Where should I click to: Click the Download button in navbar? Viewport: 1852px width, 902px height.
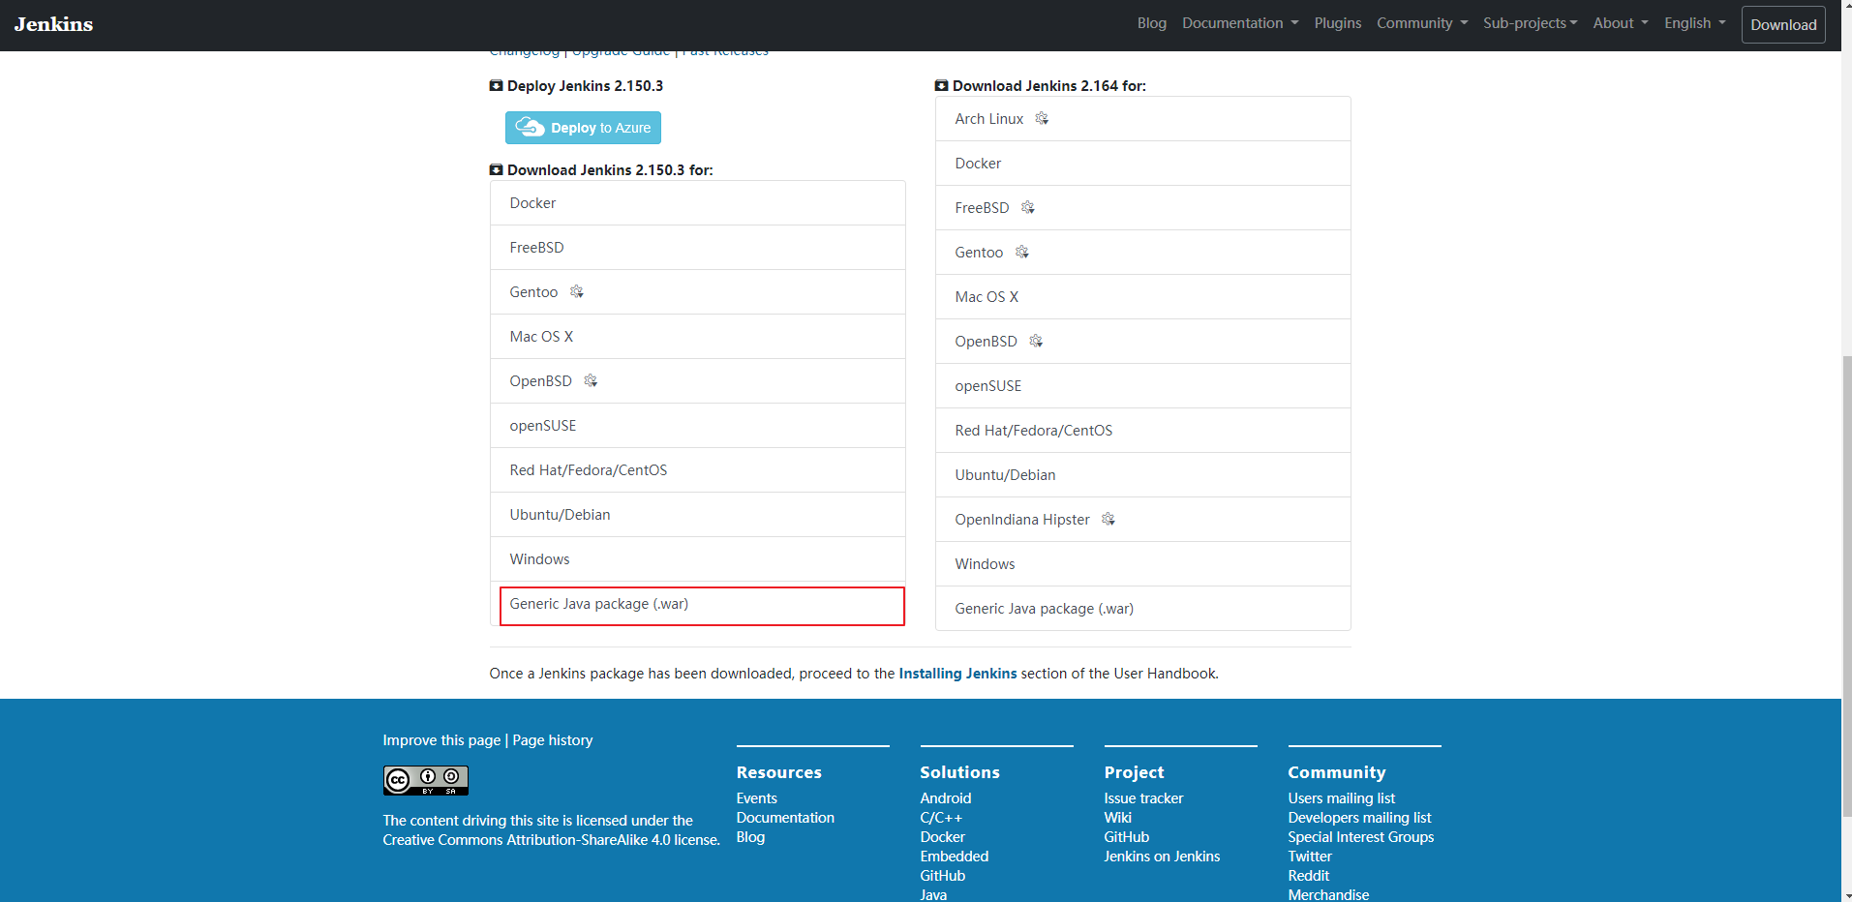coord(1783,25)
